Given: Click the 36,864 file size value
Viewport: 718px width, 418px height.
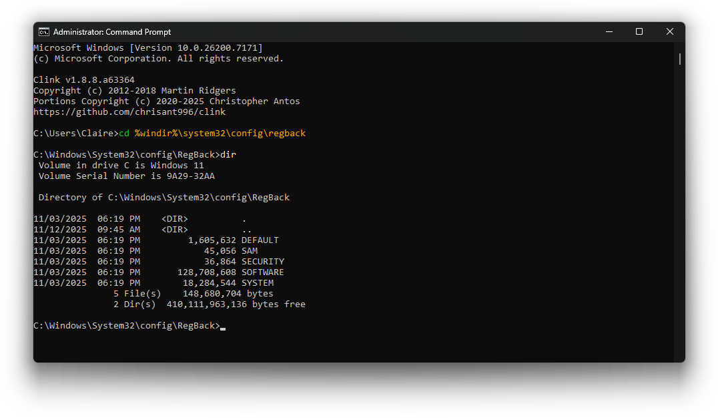Looking at the screenshot, I should click(220, 262).
